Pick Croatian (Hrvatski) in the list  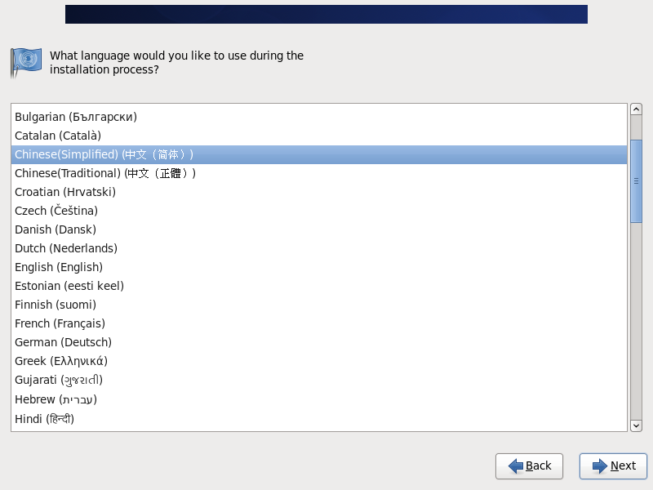(319, 192)
